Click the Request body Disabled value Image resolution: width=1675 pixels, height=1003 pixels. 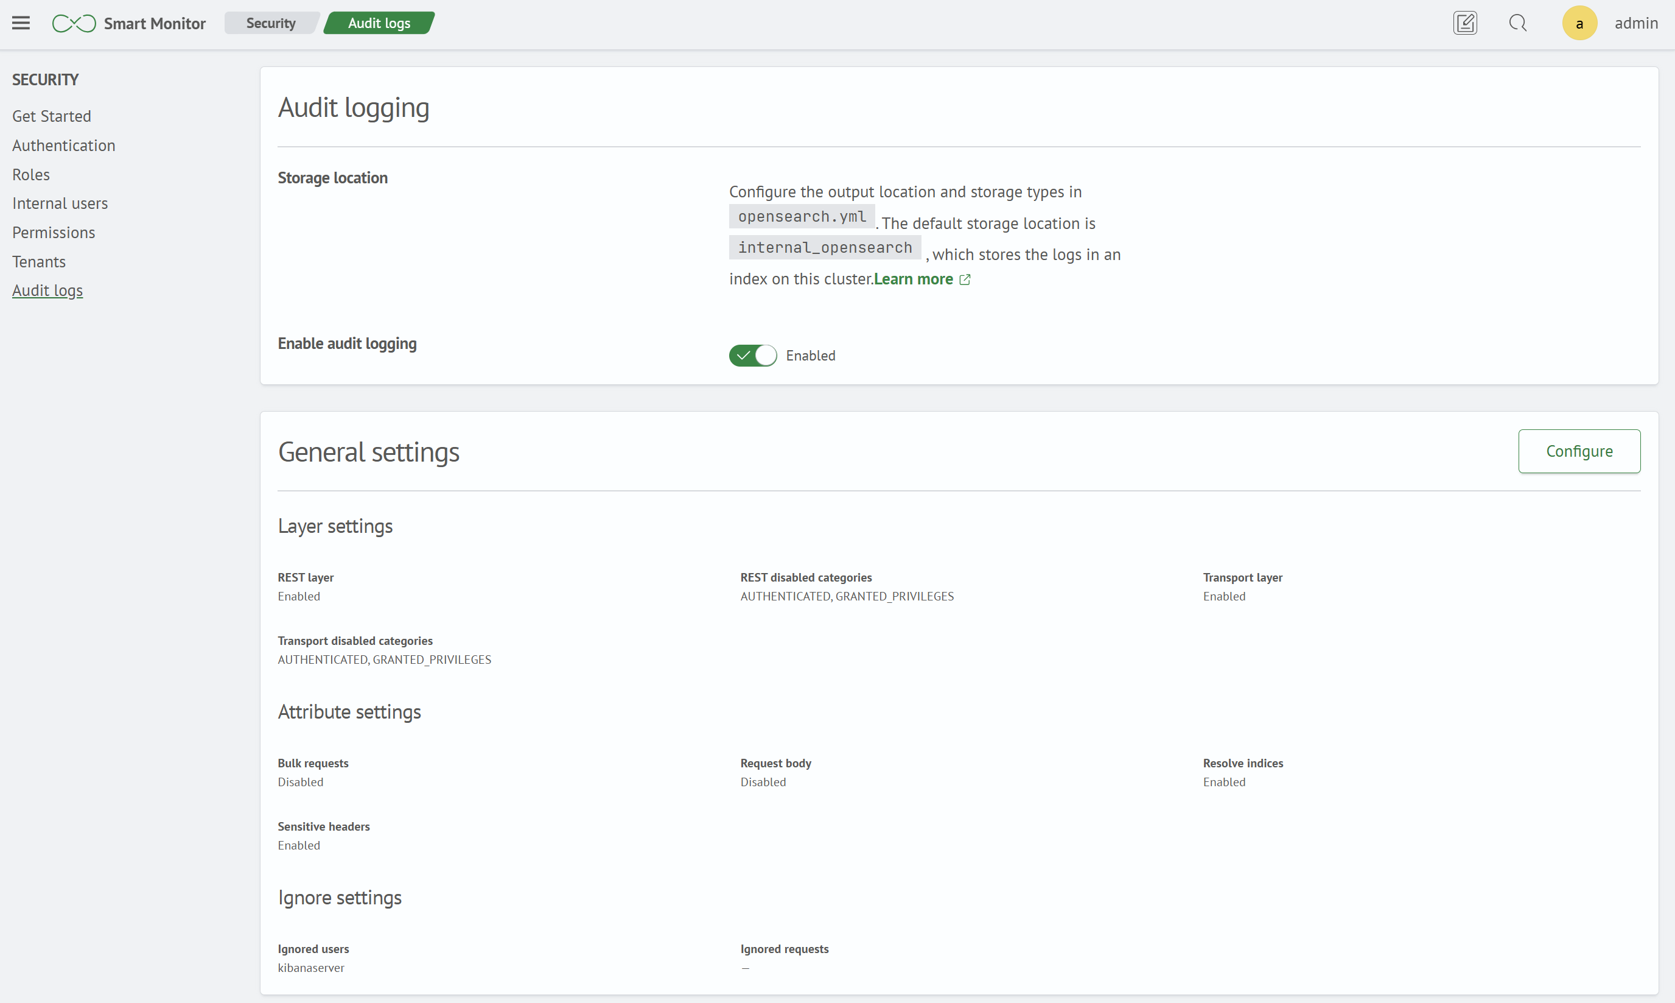coord(763,782)
